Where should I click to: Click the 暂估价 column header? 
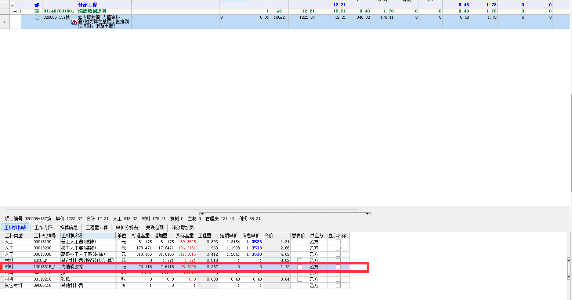point(300,235)
